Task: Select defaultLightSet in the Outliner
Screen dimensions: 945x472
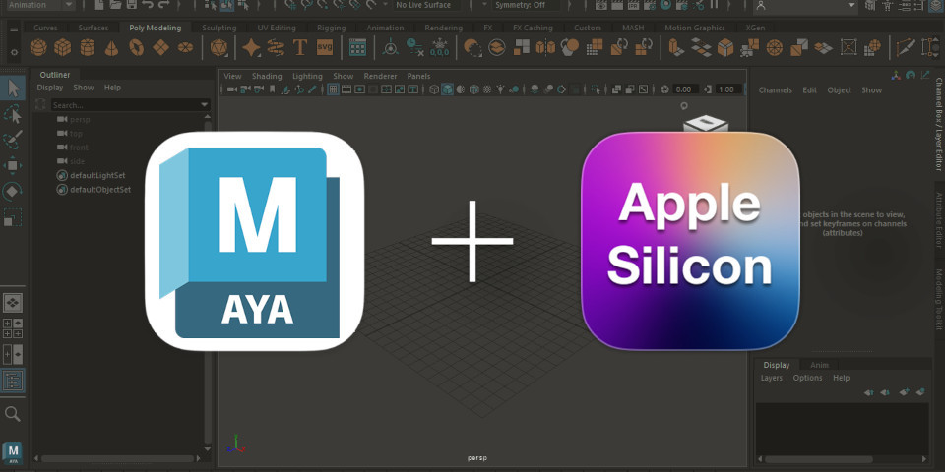Action: tap(99, 175)
